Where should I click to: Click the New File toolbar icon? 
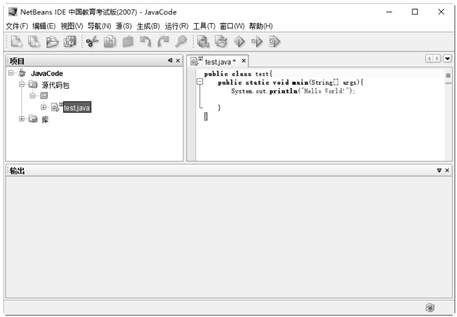pos(16,42)
